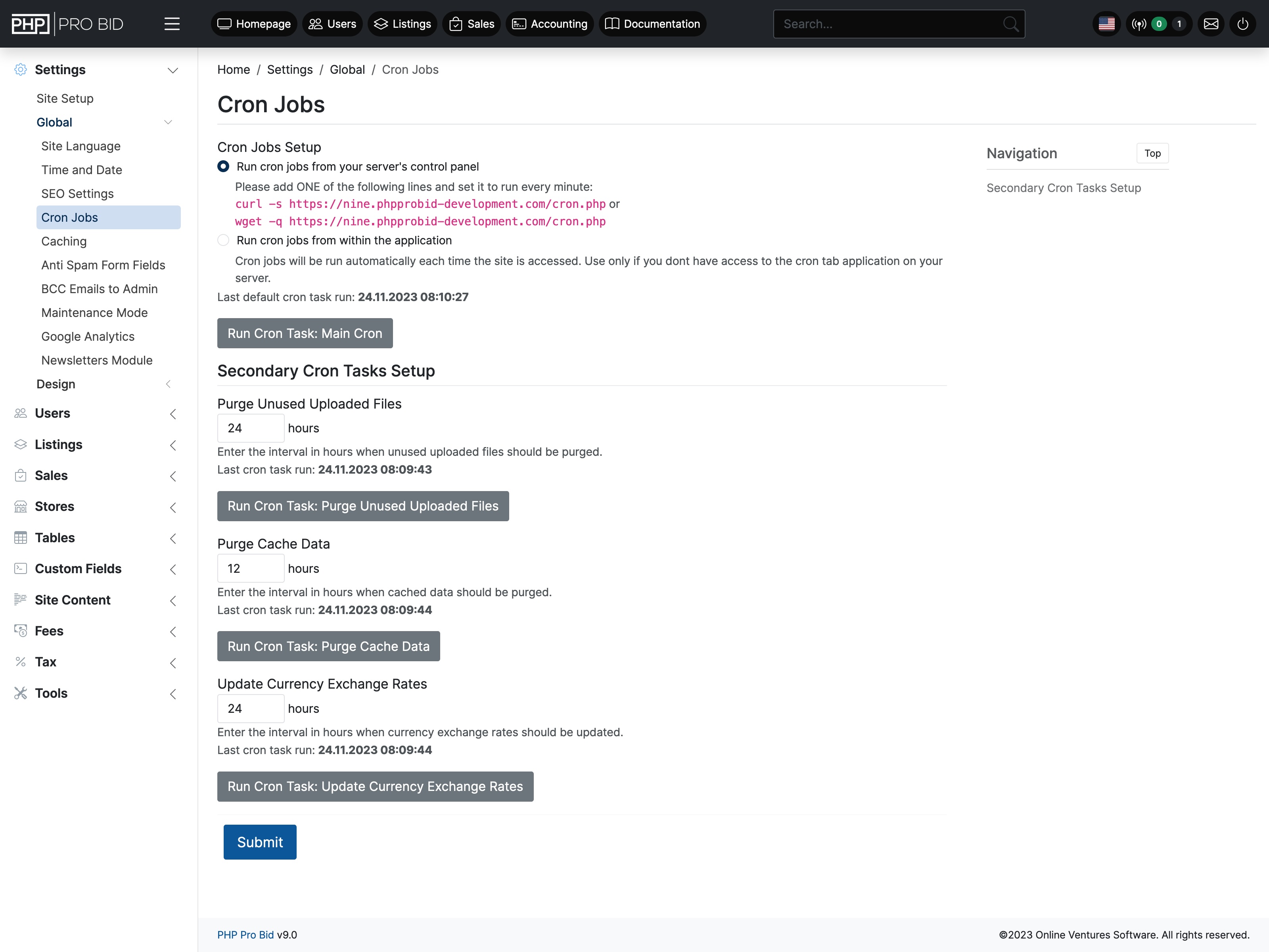Open the Homepage from the top toolbar
Image resolution: width=1269 pixels, height=952 pixels.
253,23
